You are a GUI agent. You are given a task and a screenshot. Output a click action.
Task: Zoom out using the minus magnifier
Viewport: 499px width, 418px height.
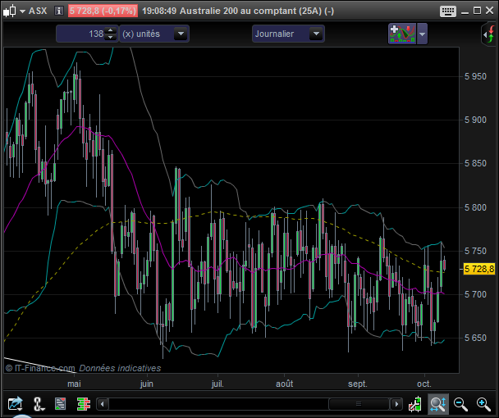(461, 403)
